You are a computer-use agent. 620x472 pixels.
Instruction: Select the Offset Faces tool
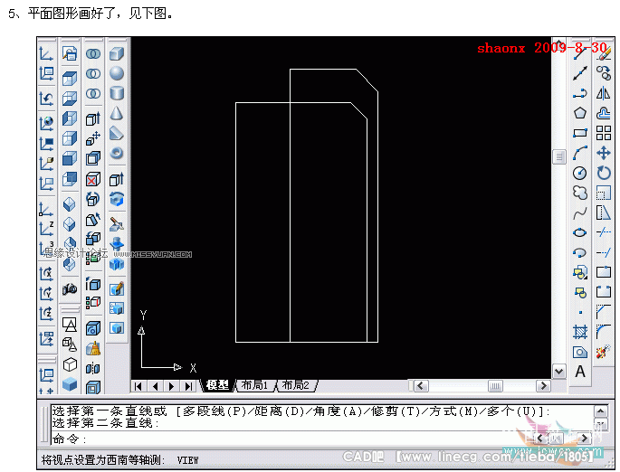[93, 159]
